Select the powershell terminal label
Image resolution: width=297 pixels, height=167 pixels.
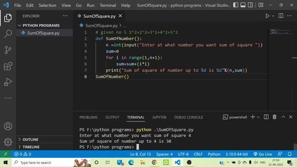(x=235, y=117)
